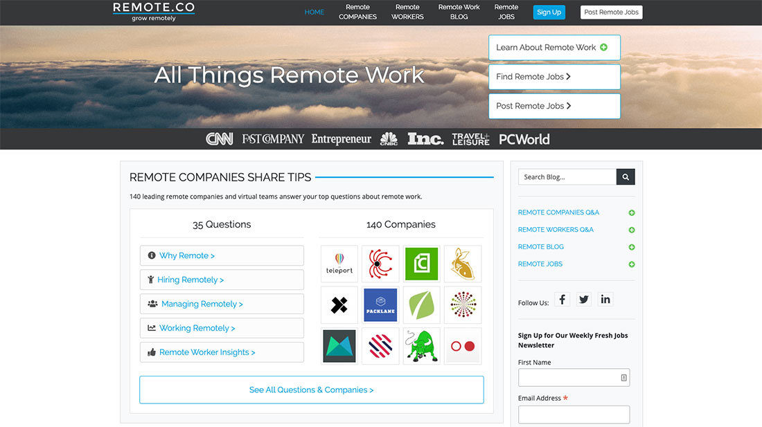
Task: Open the Packlane company logo
Action: click(380, 305)
